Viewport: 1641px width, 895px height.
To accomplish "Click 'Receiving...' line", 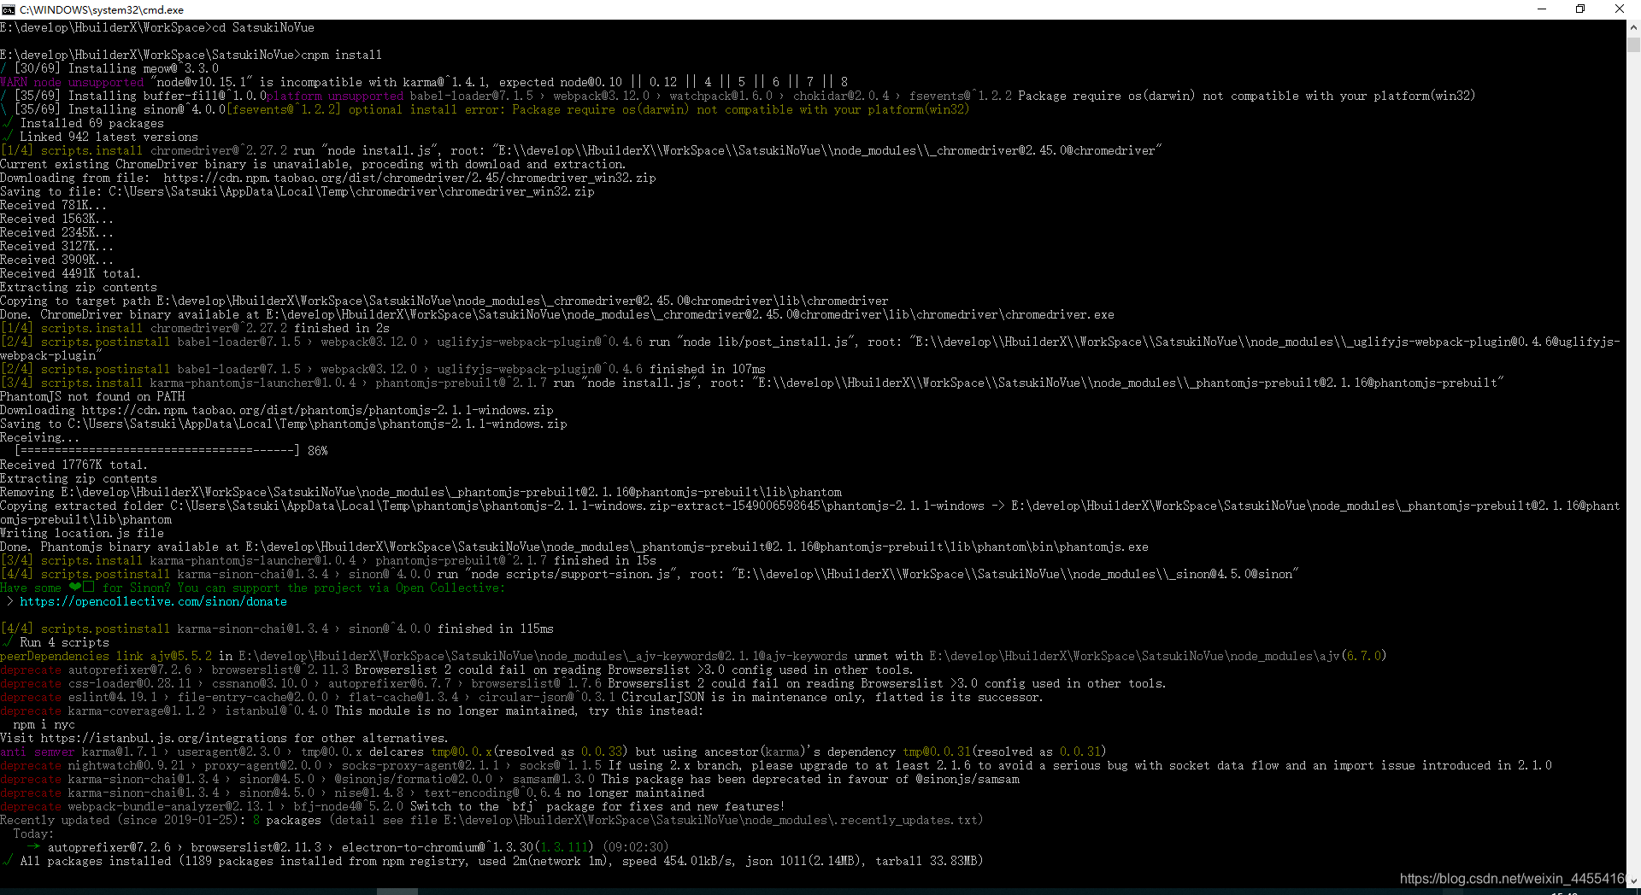I will click(39, 437).
